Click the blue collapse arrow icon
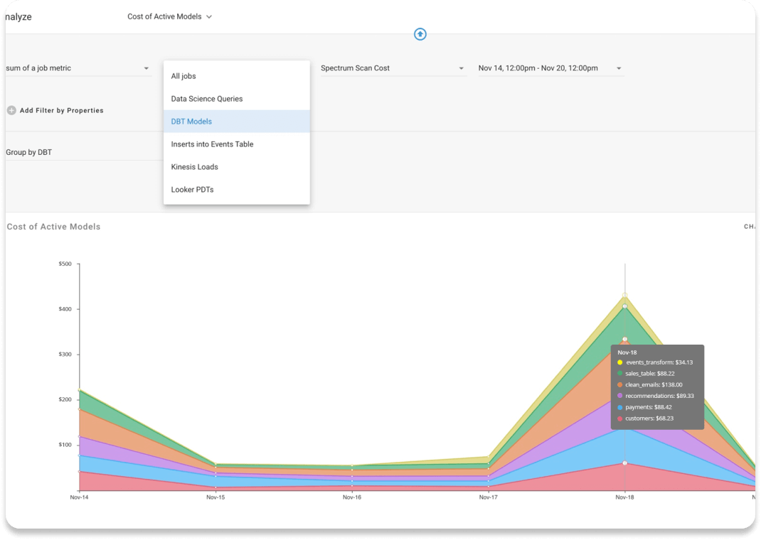This screenshot has height=540, width=761. 420,34
